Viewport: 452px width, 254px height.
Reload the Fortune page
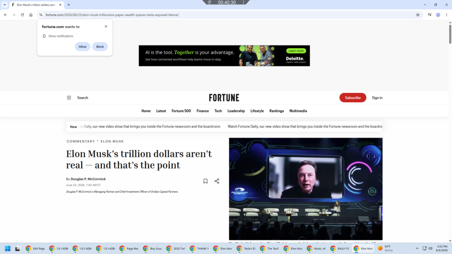click(x=22, y=15)
